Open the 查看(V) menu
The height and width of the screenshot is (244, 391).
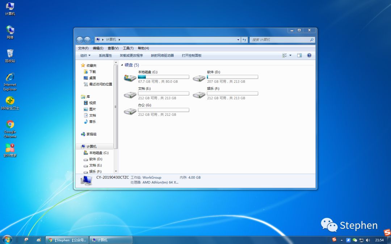click(x=113, y=48)
